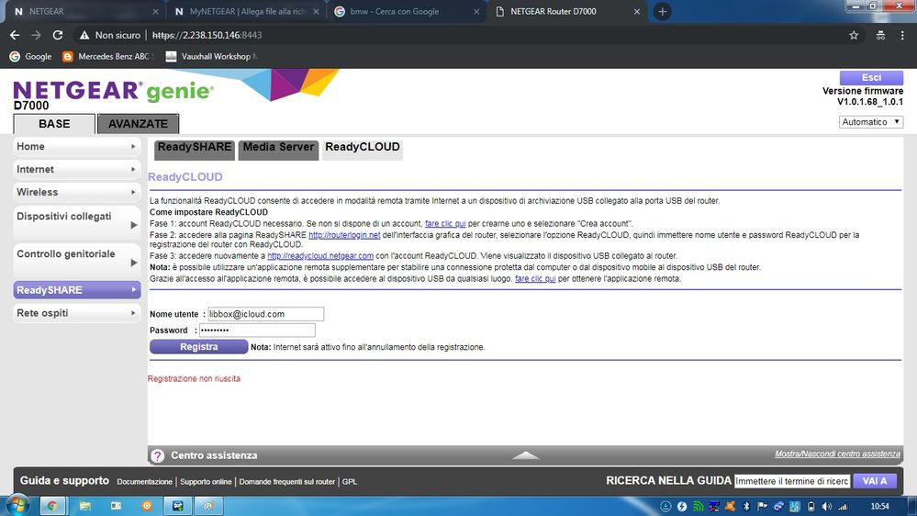
Task: Select the ReadyCLOUD sub-tab
Action: tap(363, 149)
